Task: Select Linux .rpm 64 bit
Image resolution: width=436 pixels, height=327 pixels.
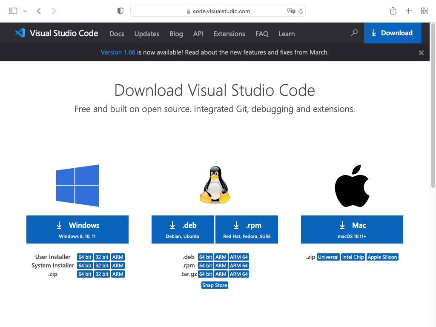Action: click(x=206, y=266)
